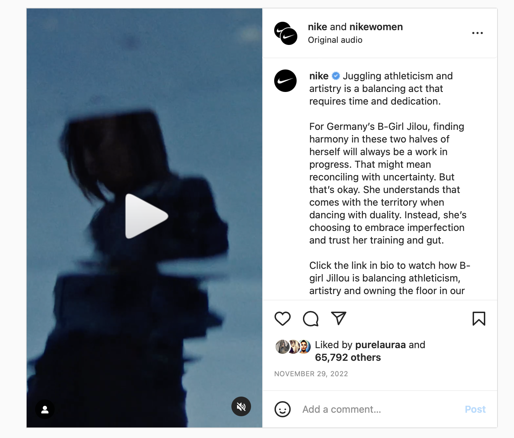This screenshot has height=438, width=514.
Task: Open emoji picker smiley icon
Action: coord(283,409)
